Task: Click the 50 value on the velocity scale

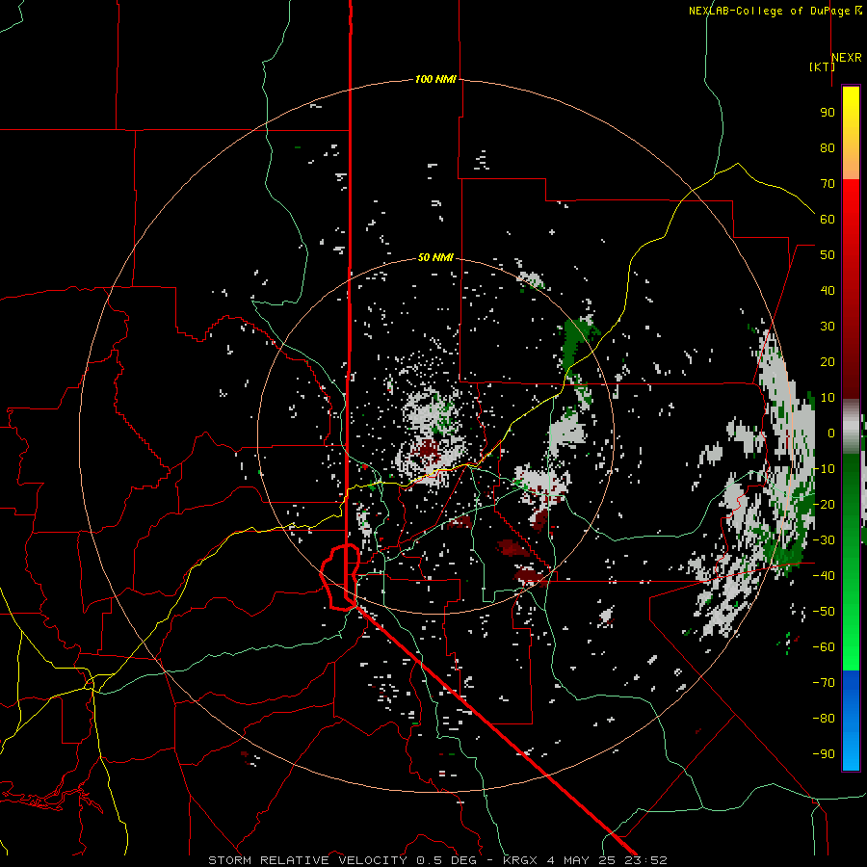Action: [828, 255]
